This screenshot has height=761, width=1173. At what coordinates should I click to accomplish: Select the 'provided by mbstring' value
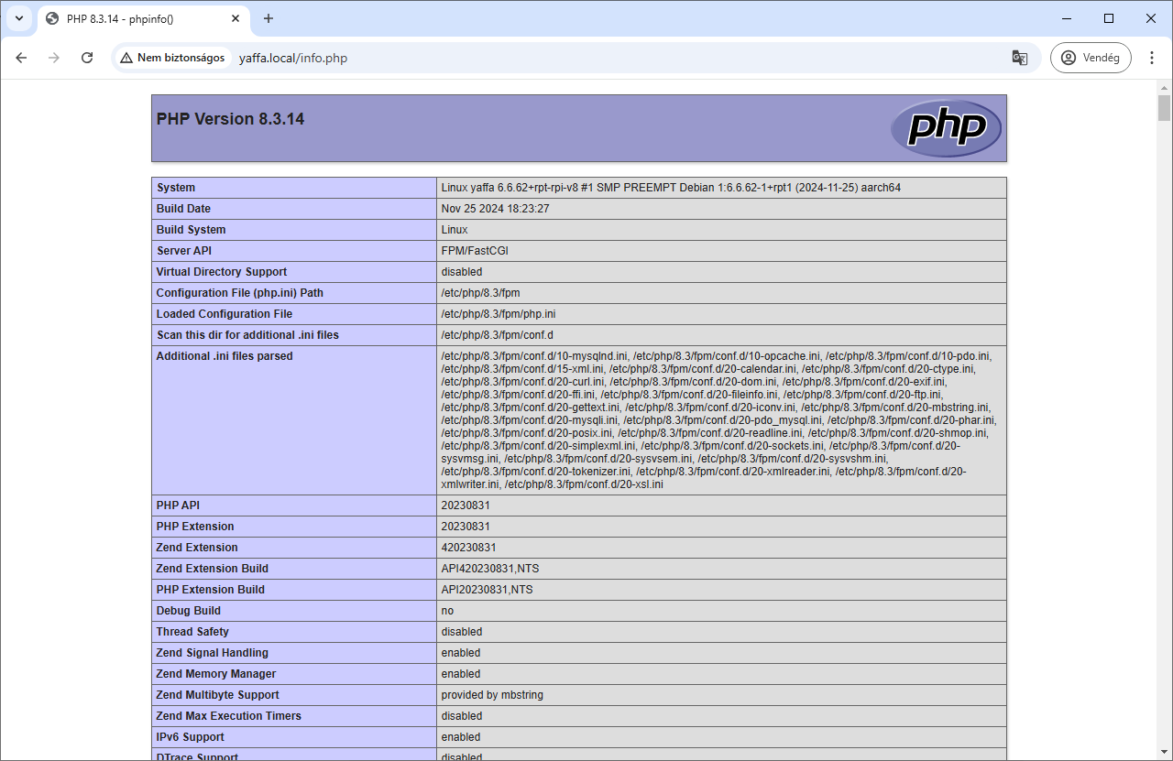(x=492, y=695)
